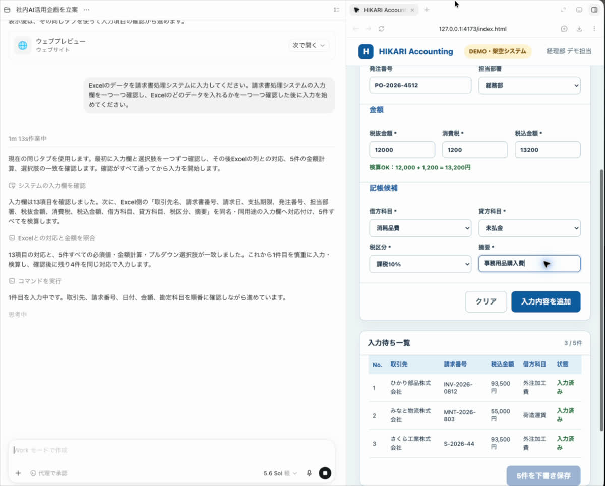
Task: Expand the コマンドを実行 step
Action: pos(35,281)
